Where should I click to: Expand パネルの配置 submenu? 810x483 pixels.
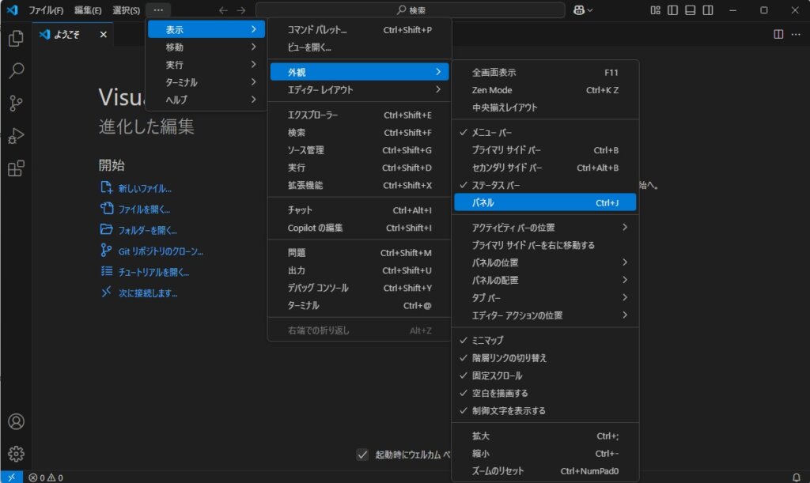545,280
